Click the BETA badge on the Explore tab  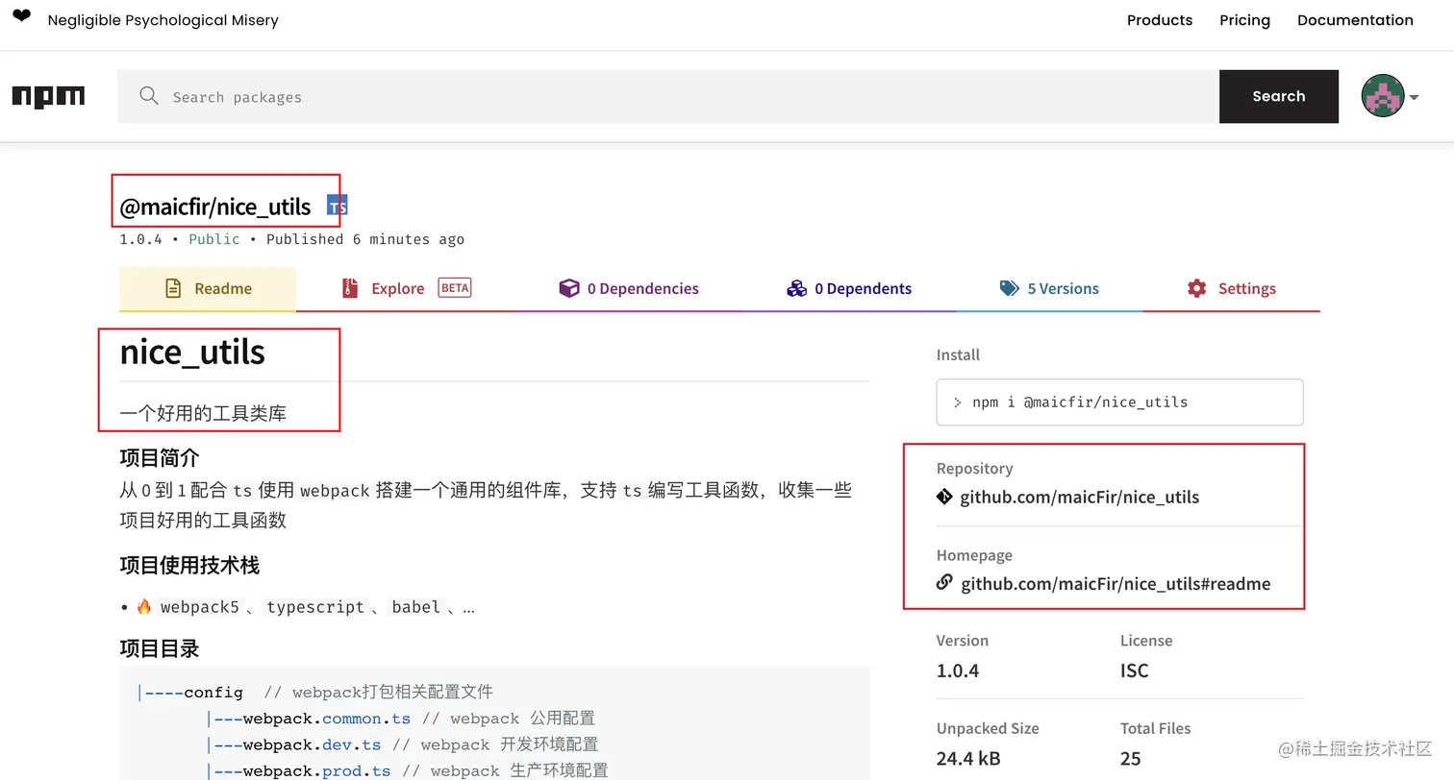(455, 287)
